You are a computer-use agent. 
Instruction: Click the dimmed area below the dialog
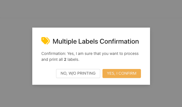(x=91, y=96)
